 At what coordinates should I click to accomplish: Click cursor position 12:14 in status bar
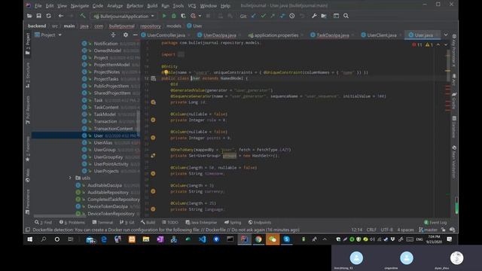click(357, 230)
